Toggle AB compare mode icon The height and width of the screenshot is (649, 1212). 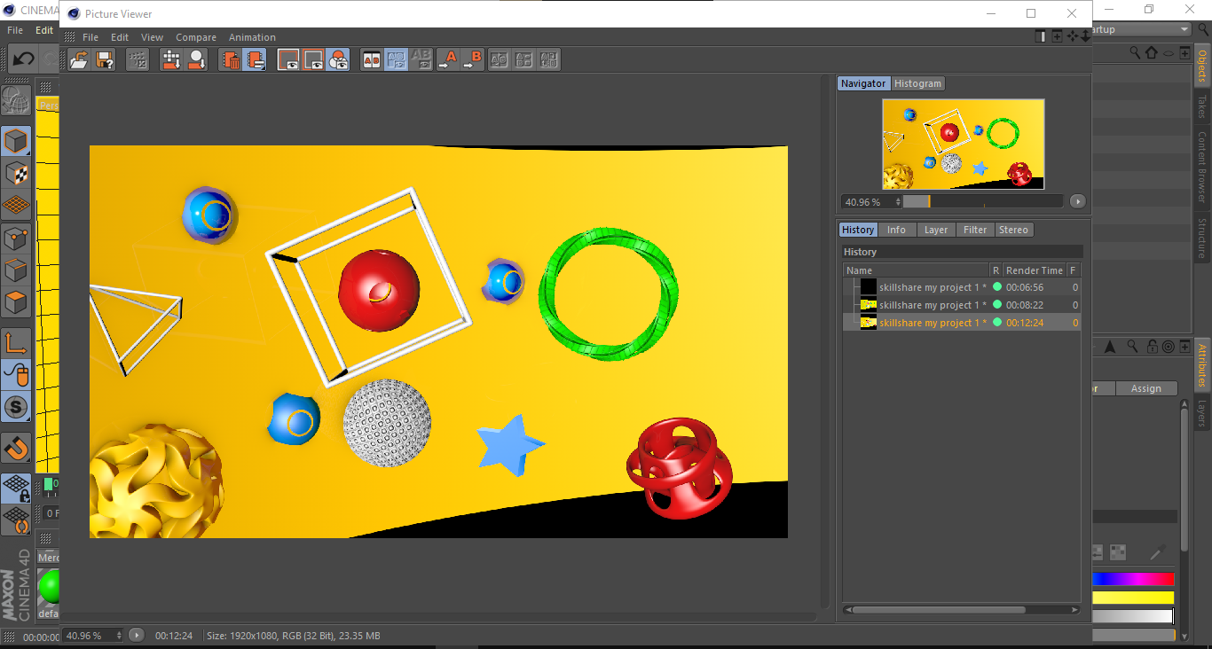pos(372,59)
